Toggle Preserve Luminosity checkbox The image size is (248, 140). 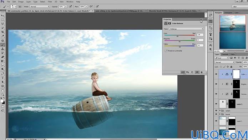[166, 51]
